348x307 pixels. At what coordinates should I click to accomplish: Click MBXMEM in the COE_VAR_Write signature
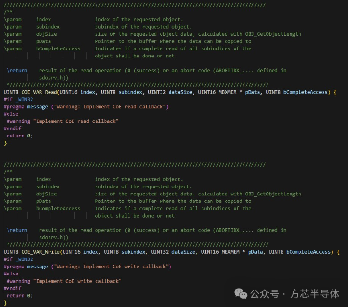(231, 252)
